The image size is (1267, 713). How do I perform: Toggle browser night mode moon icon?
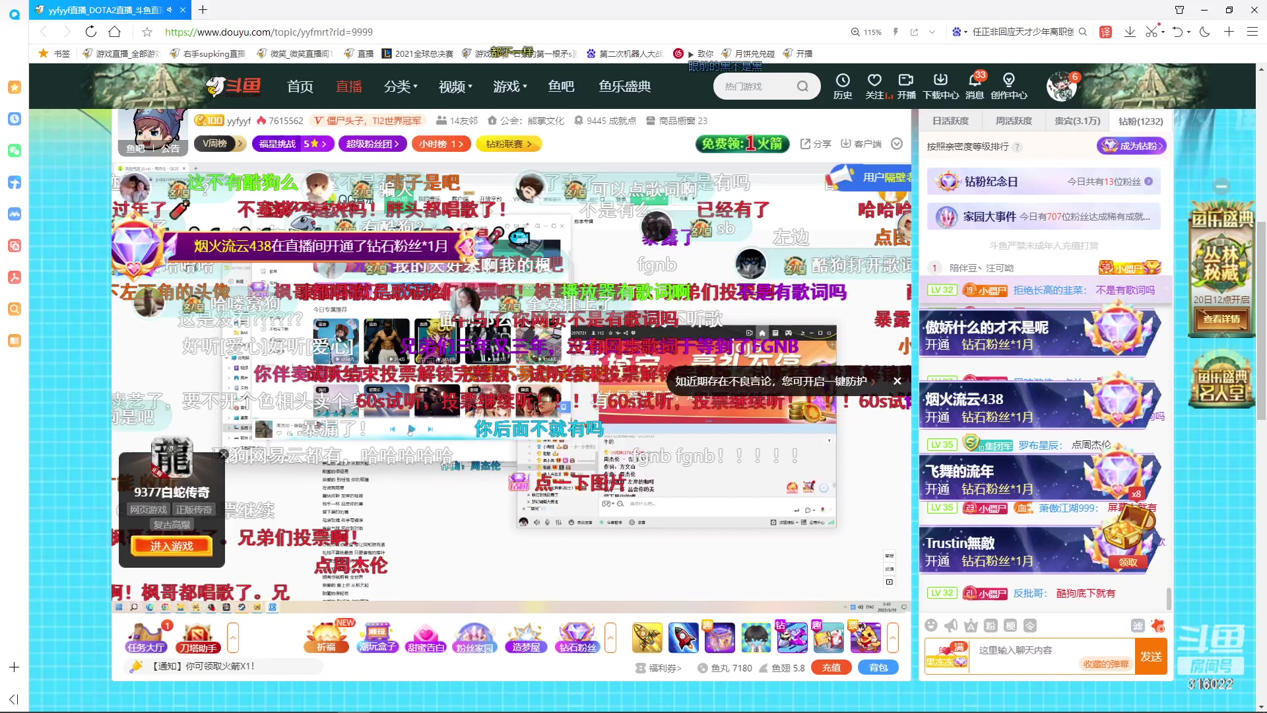pos(1204,32)
